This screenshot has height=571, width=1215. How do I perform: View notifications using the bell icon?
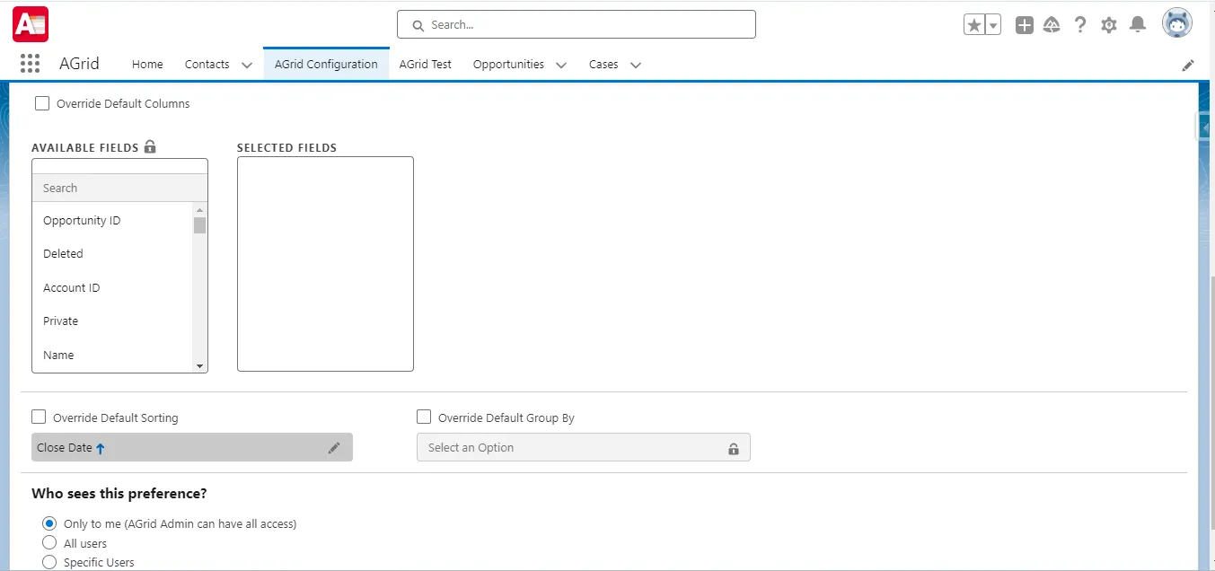pyautogui.click(x=1137, y=25)
